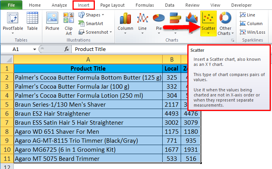
Task: Select cell Agaro AG-MT-8115 Trio Timmer
Action: pos(88,141)
